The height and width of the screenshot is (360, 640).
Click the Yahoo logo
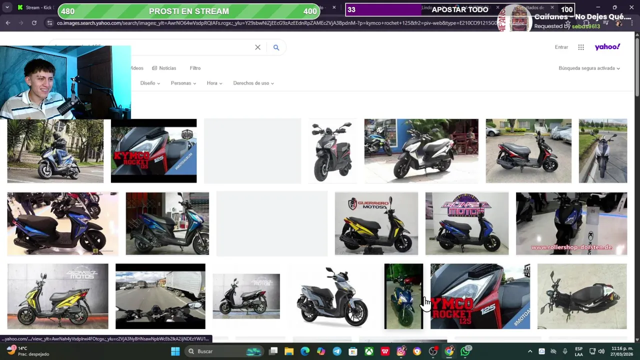[607, 47]
